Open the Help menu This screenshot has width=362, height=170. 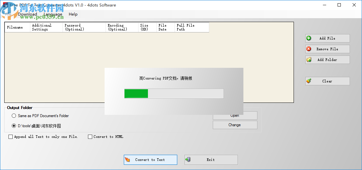coord(73,14)
